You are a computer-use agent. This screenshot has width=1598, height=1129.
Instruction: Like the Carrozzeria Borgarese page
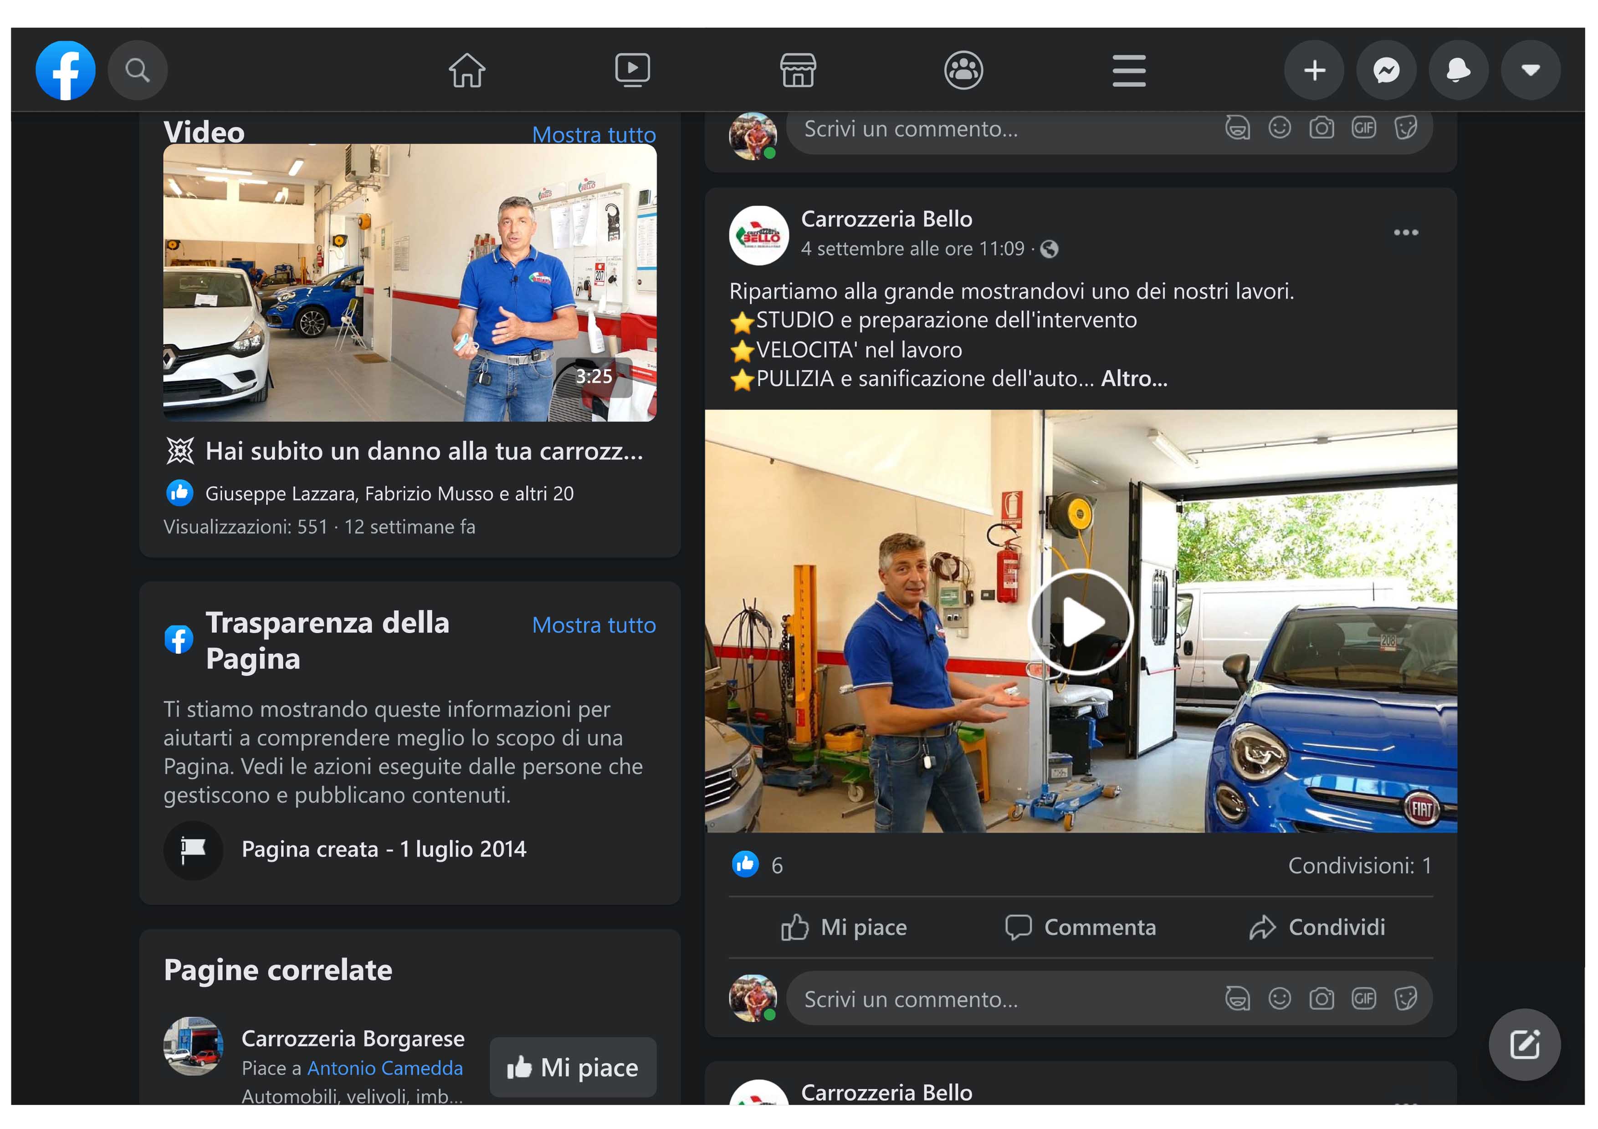click(x=573, y=1067)
